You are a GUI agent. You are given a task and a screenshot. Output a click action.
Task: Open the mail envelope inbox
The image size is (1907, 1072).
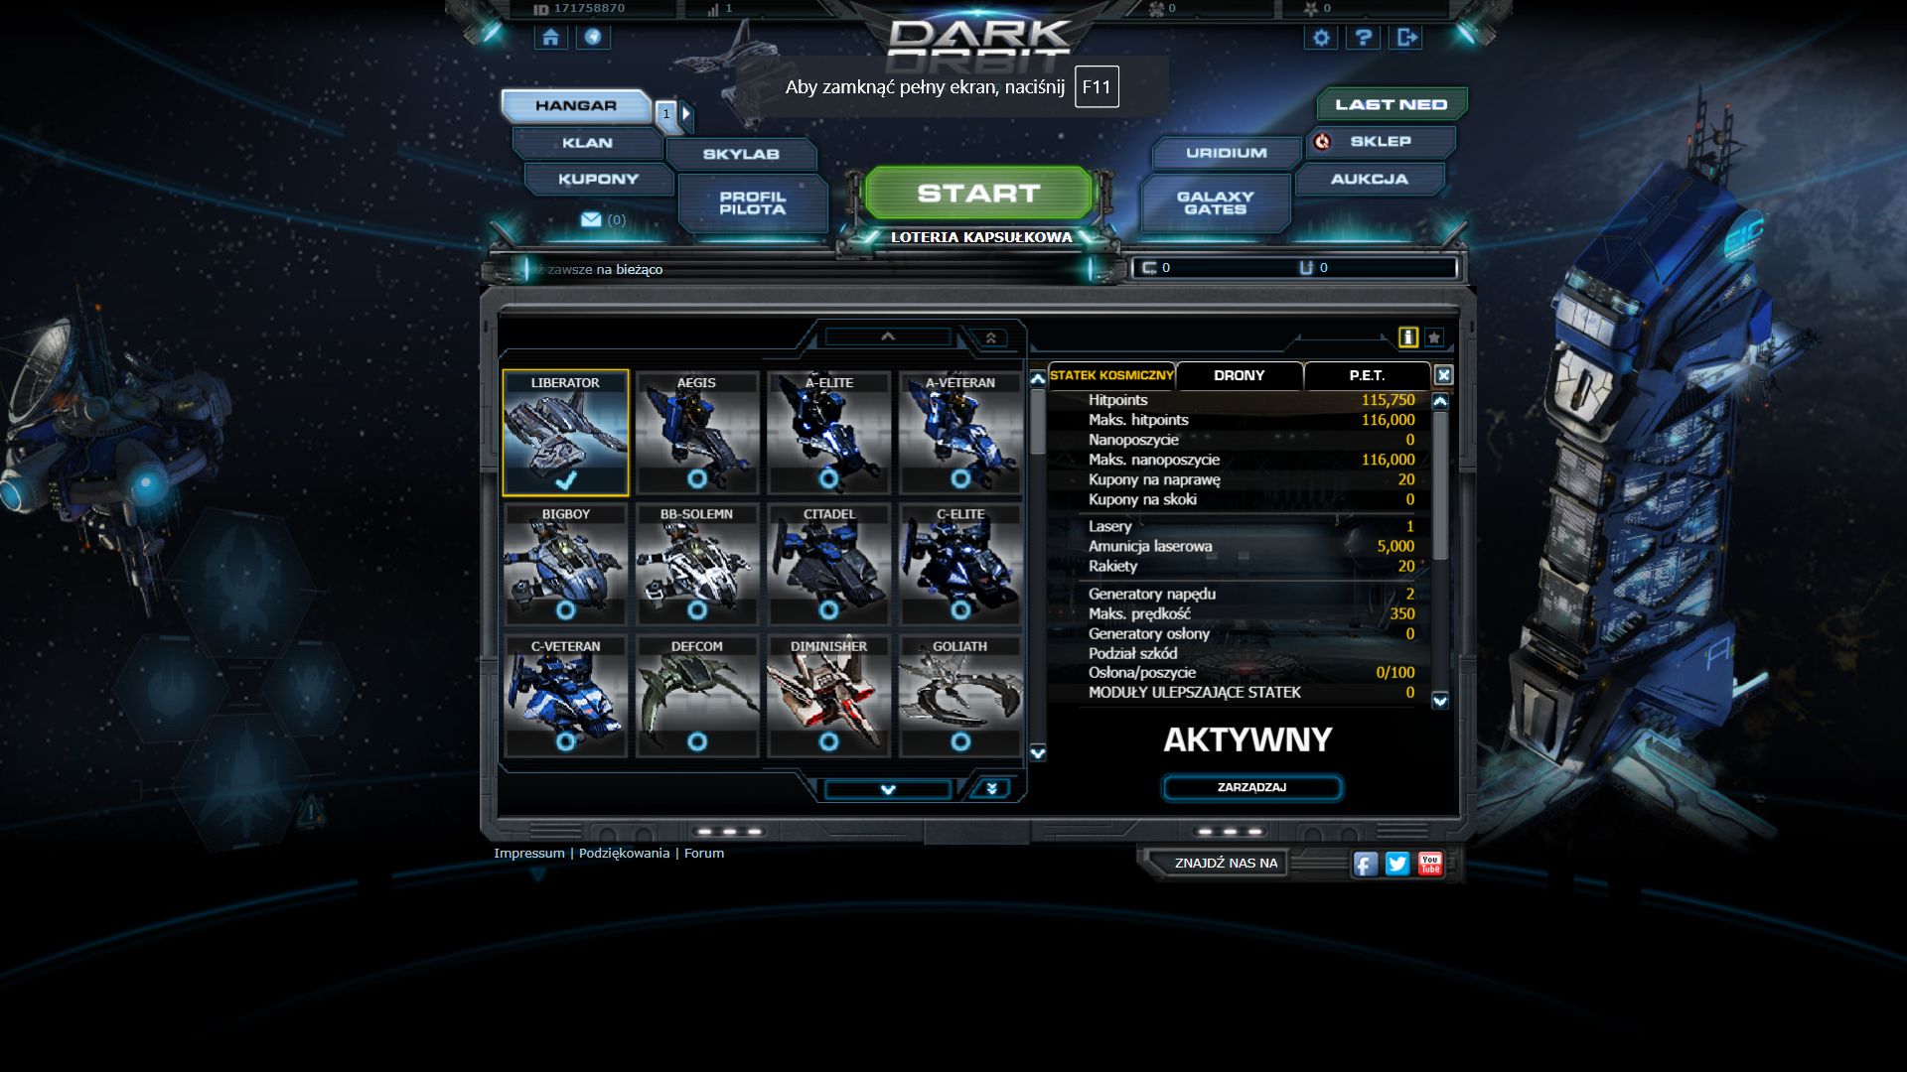[591, 219]
